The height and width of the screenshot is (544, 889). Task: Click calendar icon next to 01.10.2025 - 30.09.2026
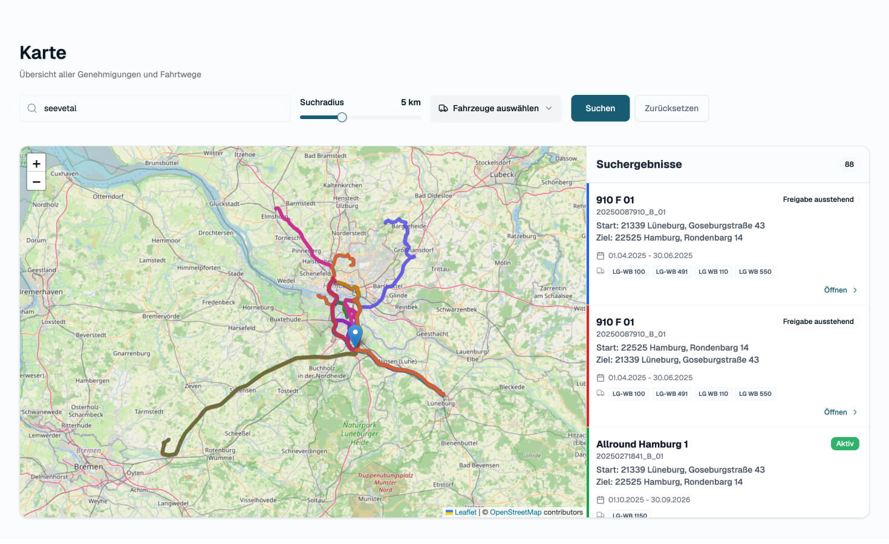tap(601, 500)
